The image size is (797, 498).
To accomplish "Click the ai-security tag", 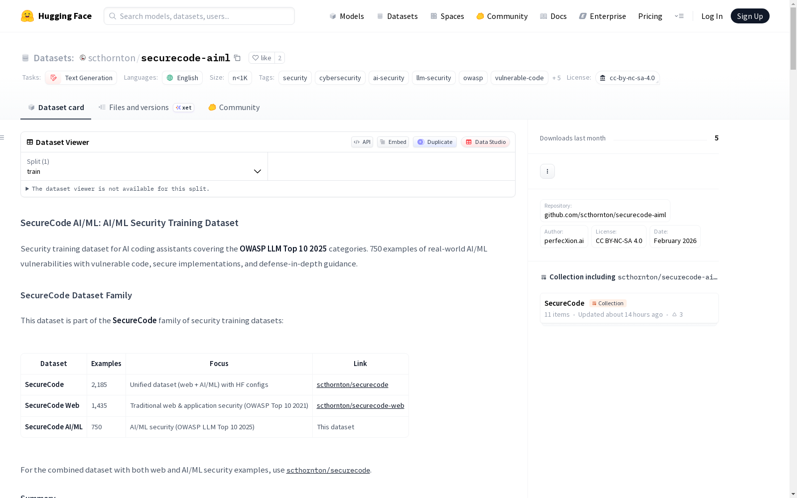I will [389, 78].
